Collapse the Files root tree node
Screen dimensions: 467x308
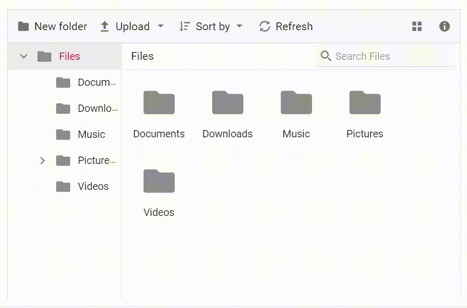tap(23, 56)
